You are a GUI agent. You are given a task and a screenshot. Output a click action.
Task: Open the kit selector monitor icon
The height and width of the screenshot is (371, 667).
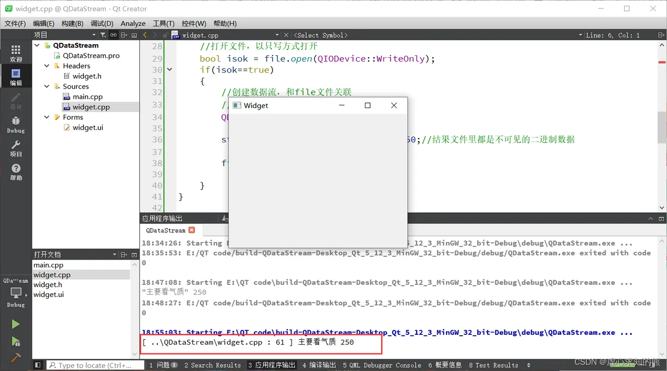[16, 292]
